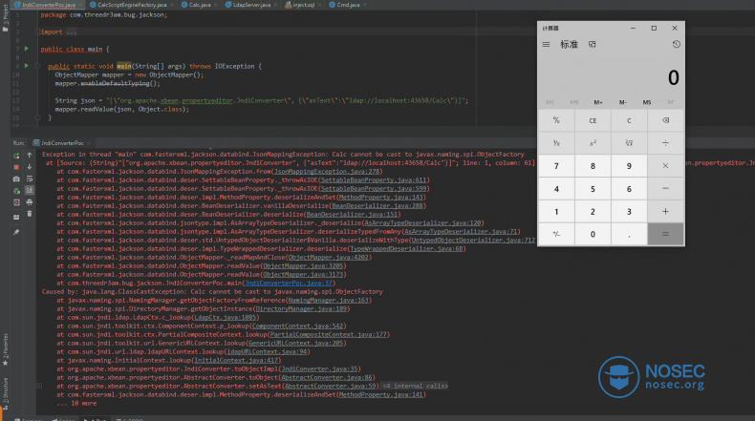The height and width of the screenshot is (421, 755).
Task: Click calculator backspace key
Action: pos(665,120)
